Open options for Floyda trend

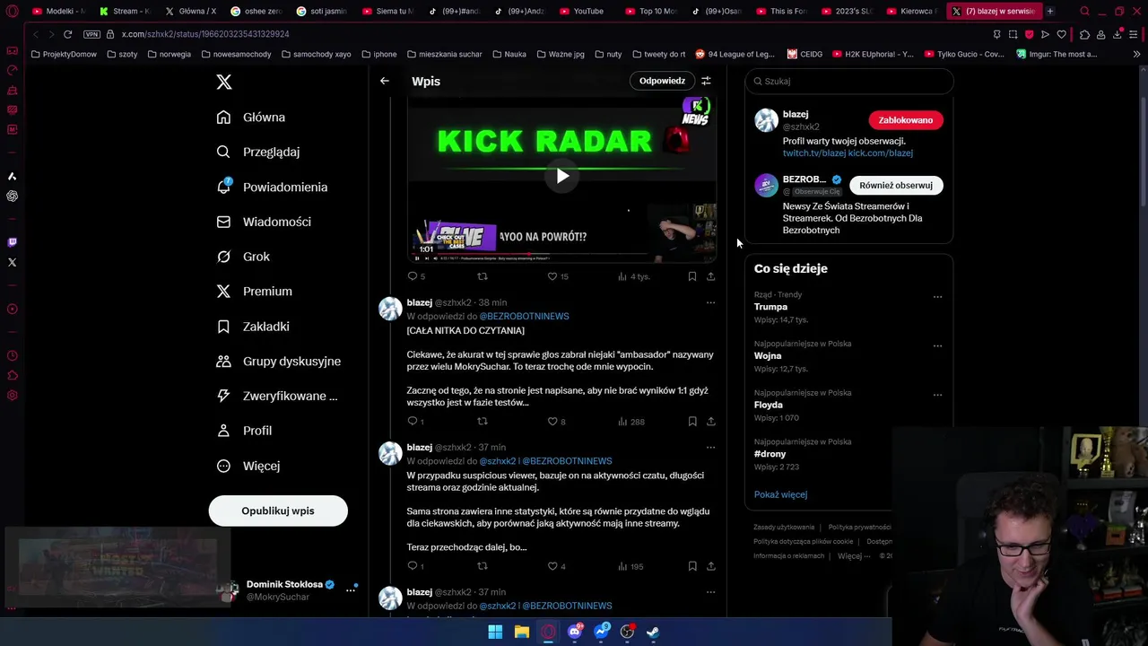pyautogui.click(x=937, y=395)
